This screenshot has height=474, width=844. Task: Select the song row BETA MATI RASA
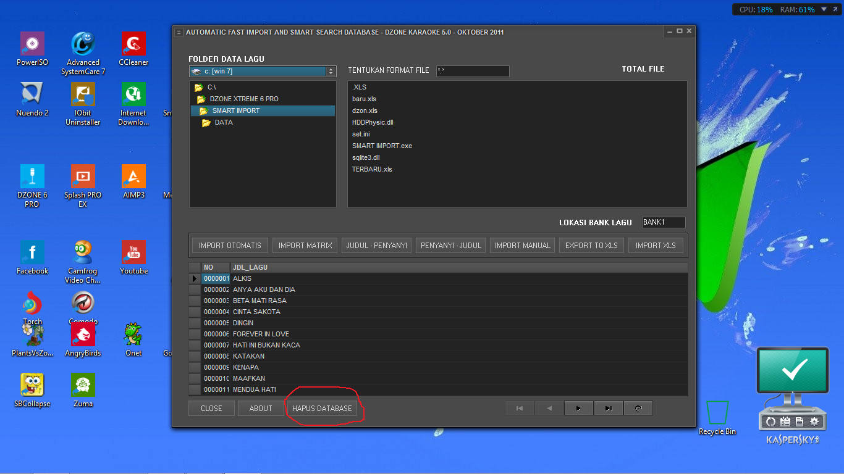[439, 301]
